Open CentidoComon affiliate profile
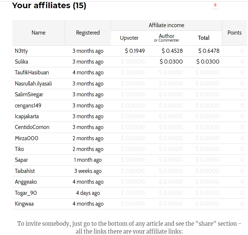 32,127
